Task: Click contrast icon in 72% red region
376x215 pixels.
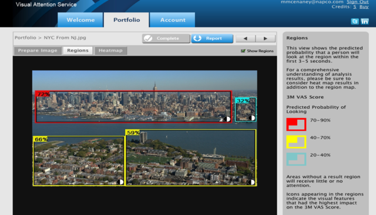Action: pos(227,119)
